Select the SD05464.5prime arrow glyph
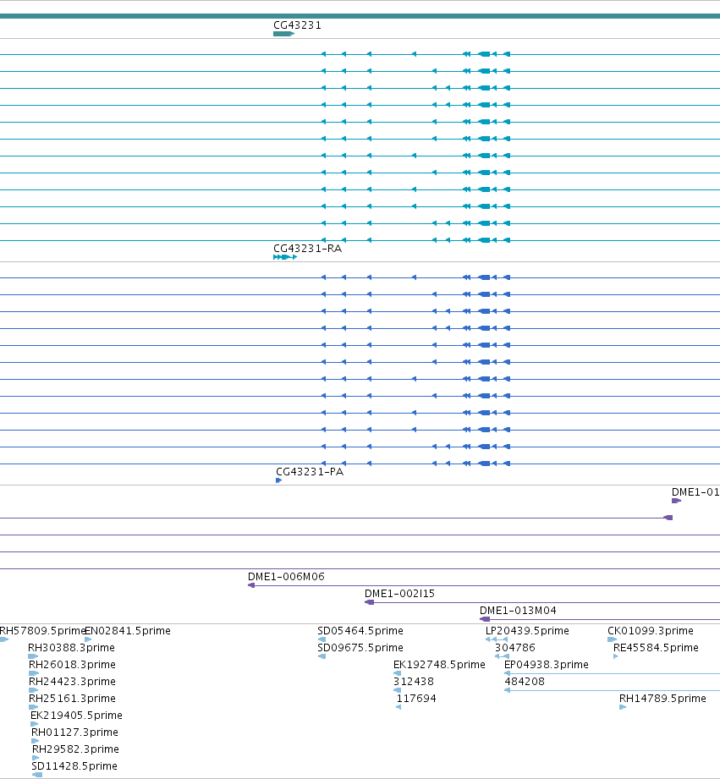Viewport: 720px width, 779px height. (x=322, y=639)
